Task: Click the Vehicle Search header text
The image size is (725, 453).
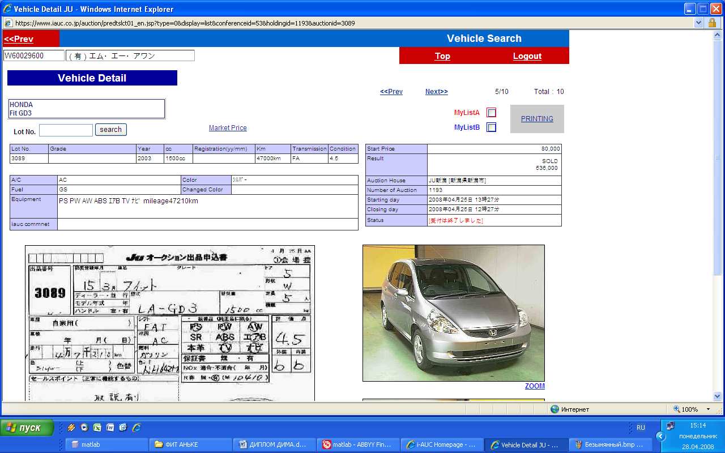Action: tap(484, 39)
